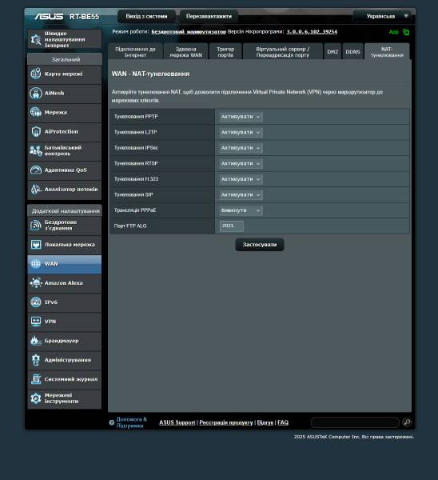This screenshot has height=480, width=438.
Task: Click the help question mark icon
Action: [112, 422]
